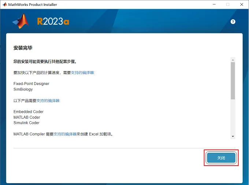Click the MATLAB logo in the header
Screen dimensions: 249x185
21,21
